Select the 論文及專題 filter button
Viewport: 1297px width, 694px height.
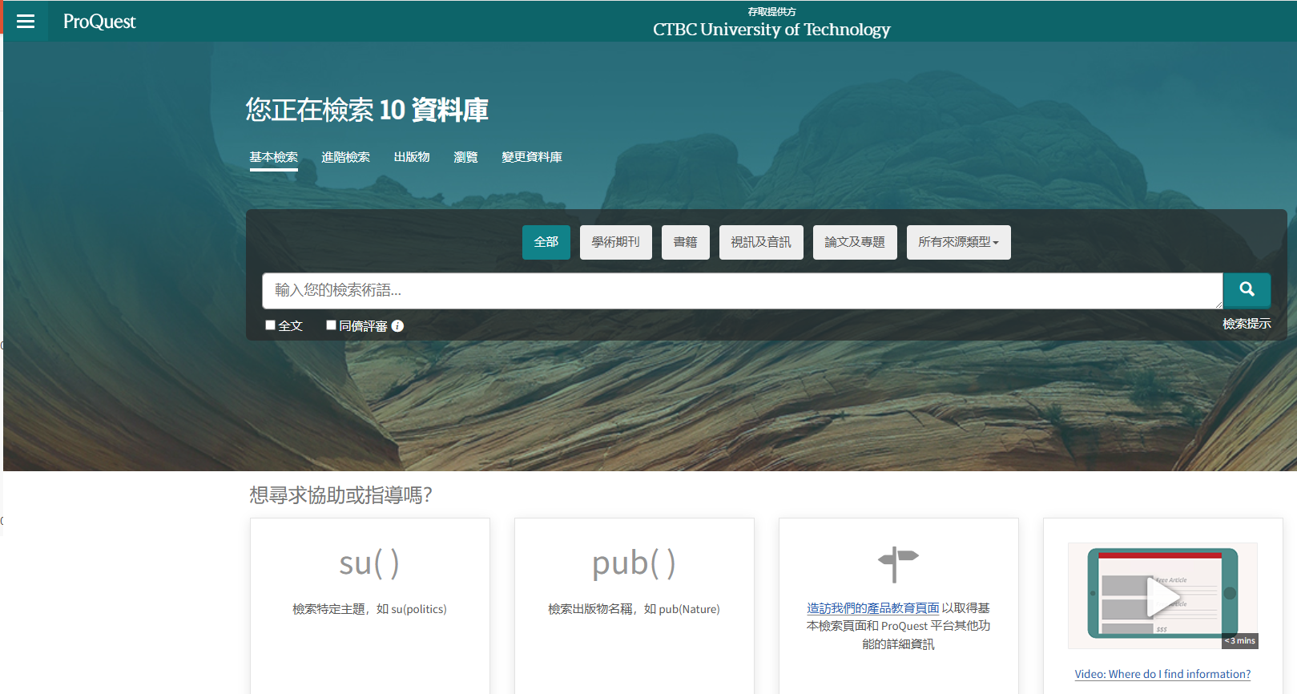854,242
